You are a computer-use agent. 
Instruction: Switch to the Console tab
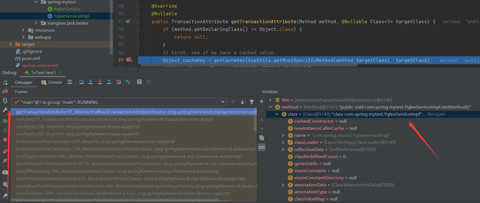52,82
